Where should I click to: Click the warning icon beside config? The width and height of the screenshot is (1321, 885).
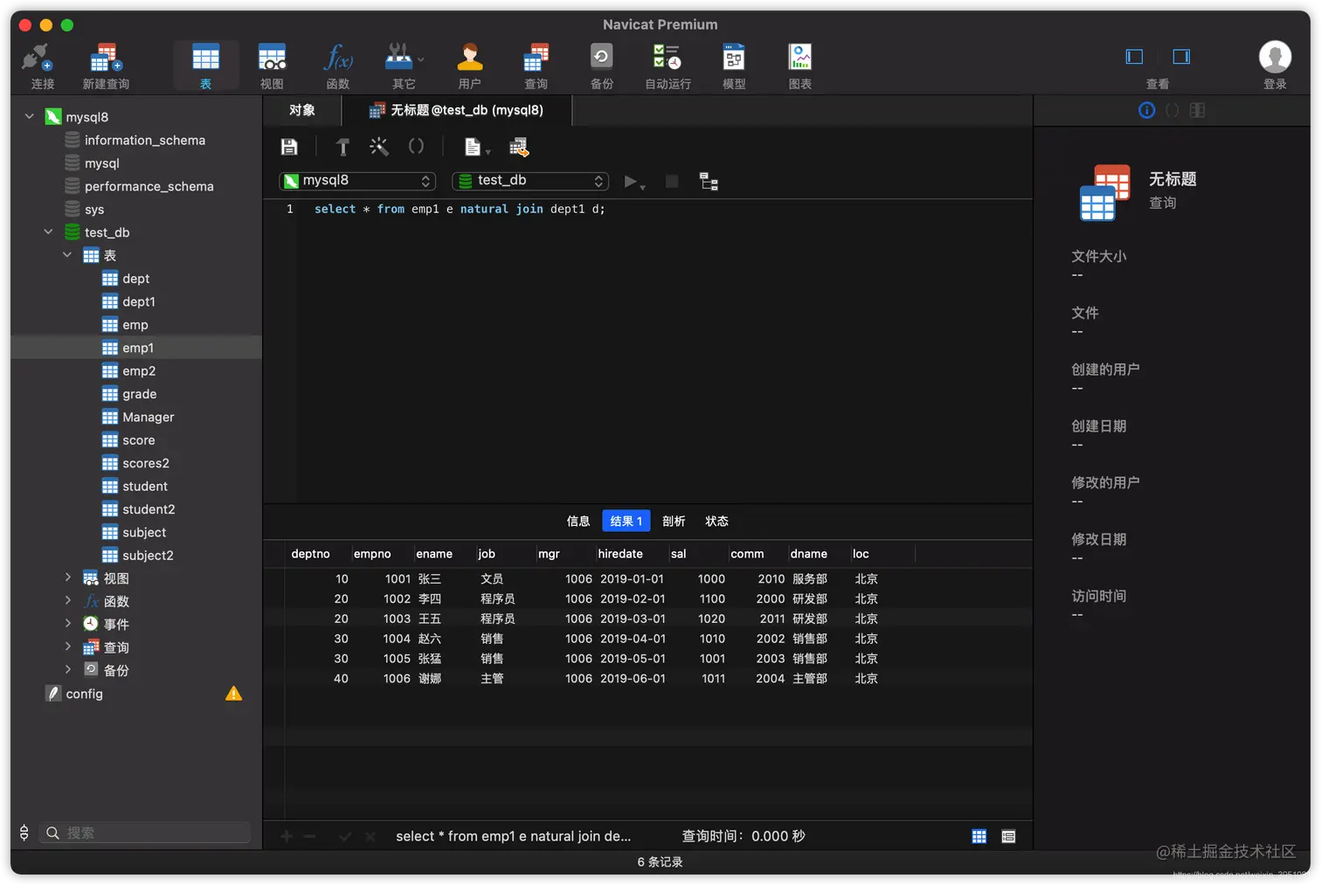click(x=233, y=694)
